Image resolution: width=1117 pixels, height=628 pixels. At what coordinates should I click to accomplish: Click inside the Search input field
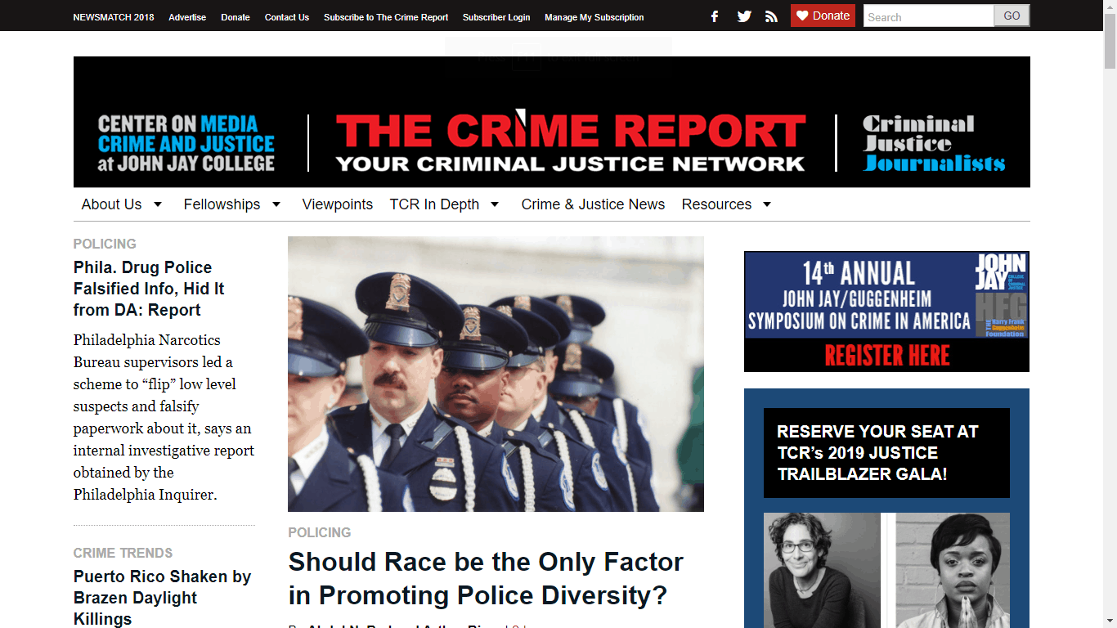click(928, 16)
